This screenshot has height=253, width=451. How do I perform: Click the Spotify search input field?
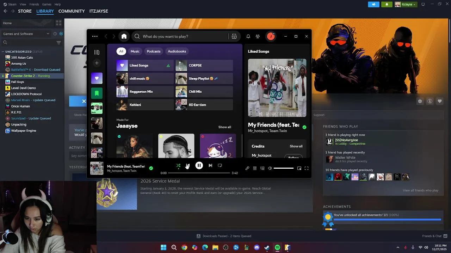[180, 36]
